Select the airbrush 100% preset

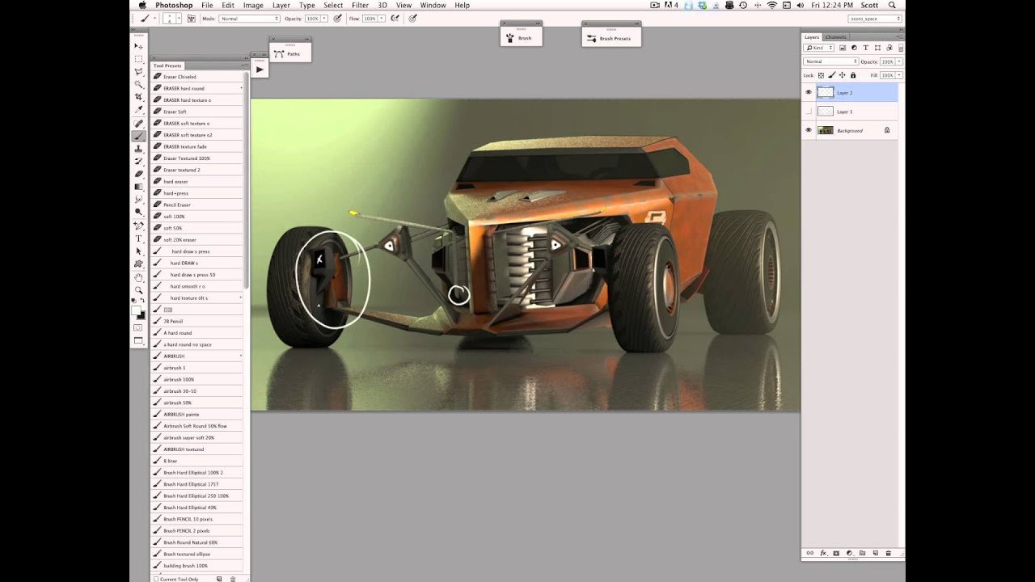198,379
